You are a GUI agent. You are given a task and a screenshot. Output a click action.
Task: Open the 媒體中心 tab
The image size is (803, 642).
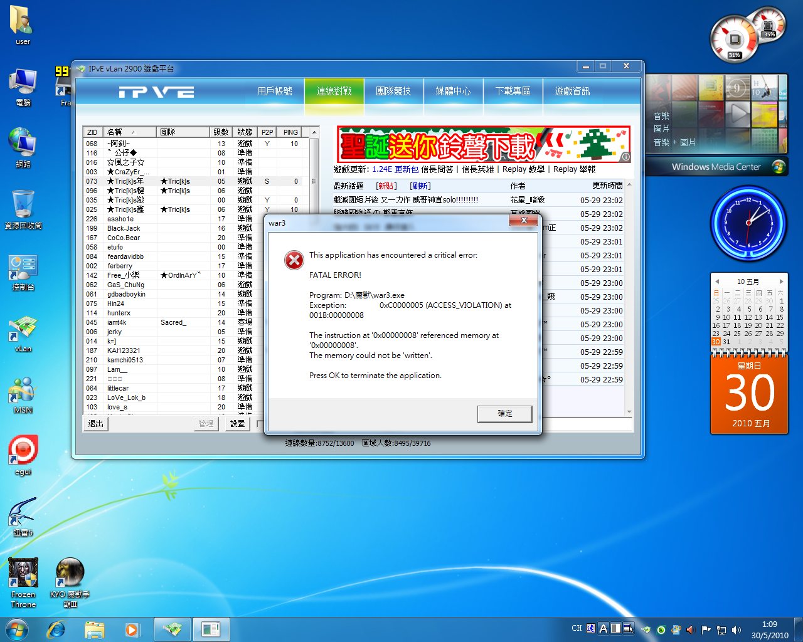coord(453,92)
